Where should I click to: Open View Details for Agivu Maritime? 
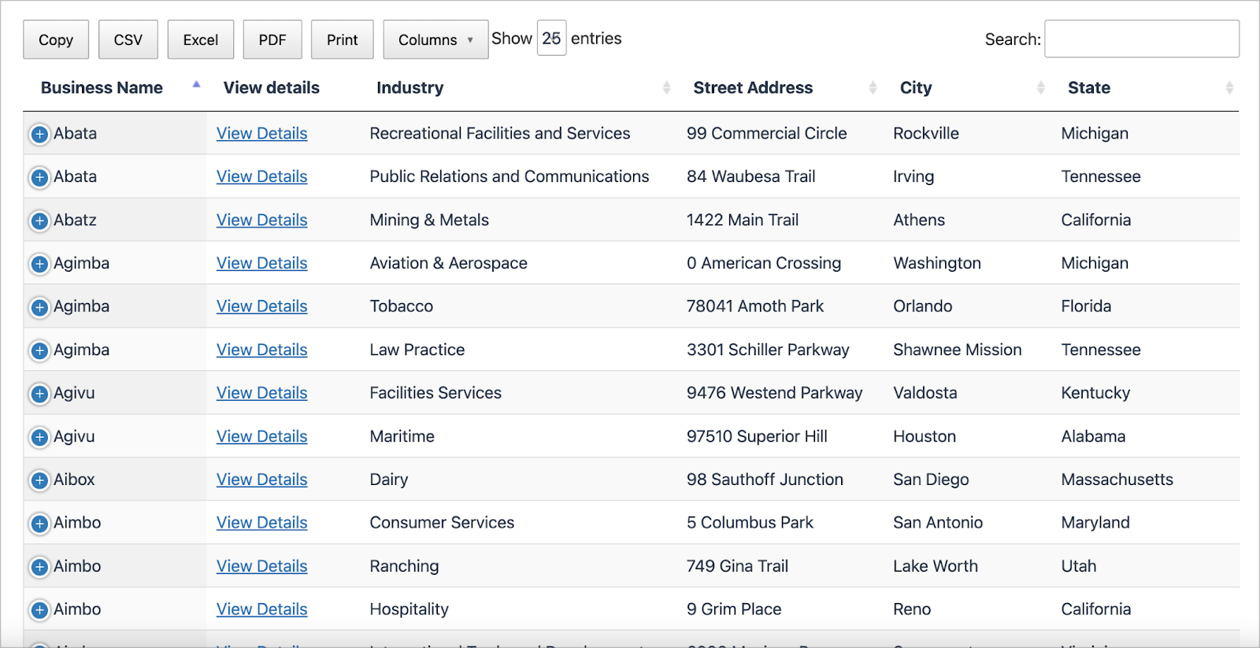tap(262, 436)
